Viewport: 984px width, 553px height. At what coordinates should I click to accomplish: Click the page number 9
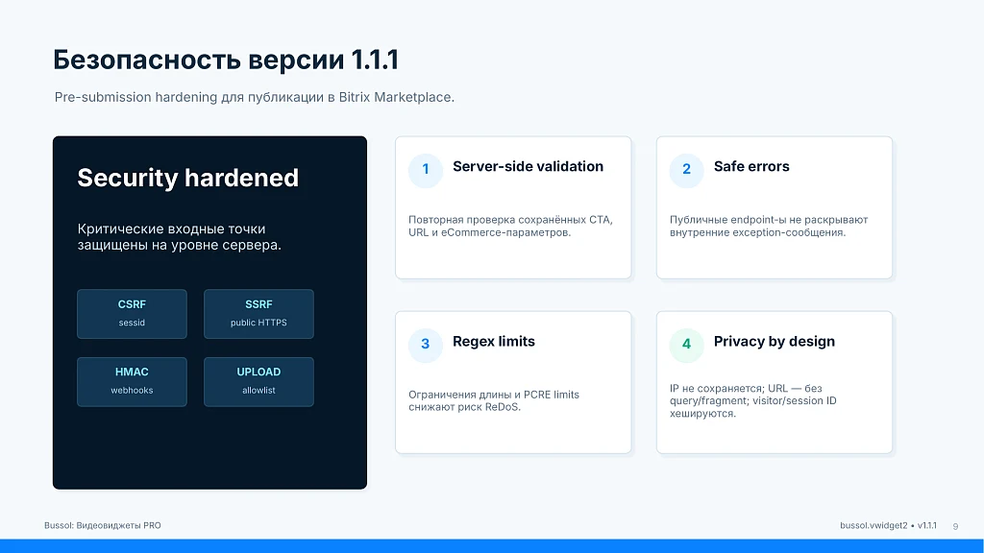pyautogui.click(x=955, y=526)
